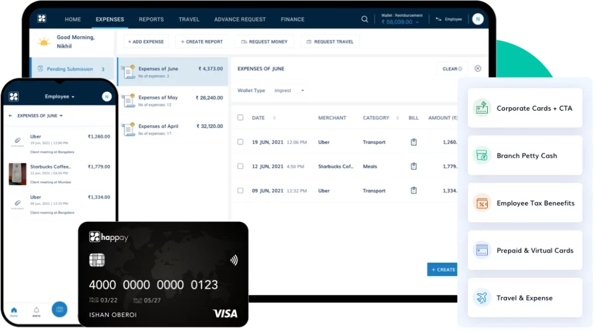596x333 pixels.
Task: Open the REPORTS tab
Action: pos(151,19)
